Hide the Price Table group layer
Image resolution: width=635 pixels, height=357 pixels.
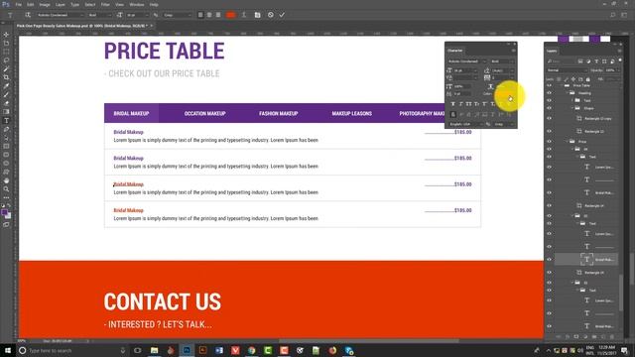pos(549,86)
